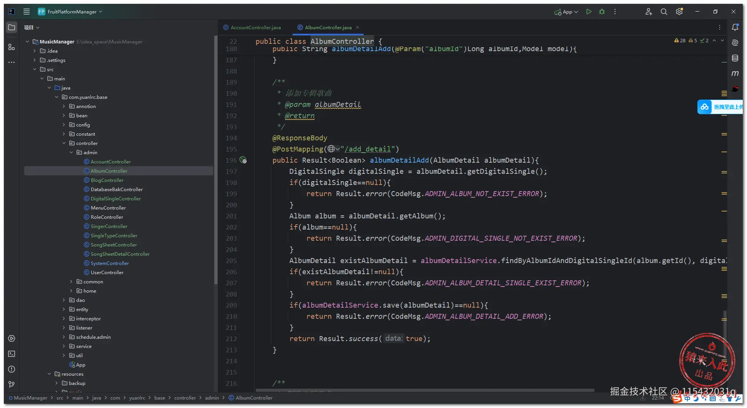Open the Terminal tool window
Image resolution: width=747 pixels, height=408 pixels.
click(x=12, y=354)
